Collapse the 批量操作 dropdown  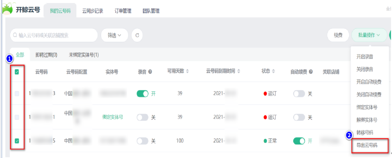click(369, 35)
